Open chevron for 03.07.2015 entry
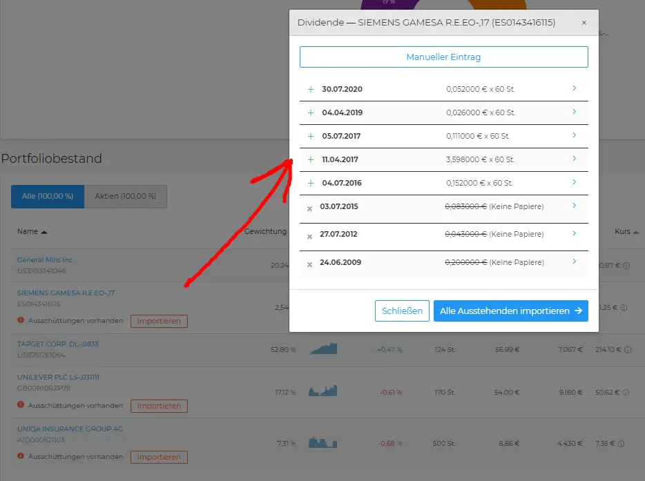This screenshot has width=645, height=481. (575, 205)
